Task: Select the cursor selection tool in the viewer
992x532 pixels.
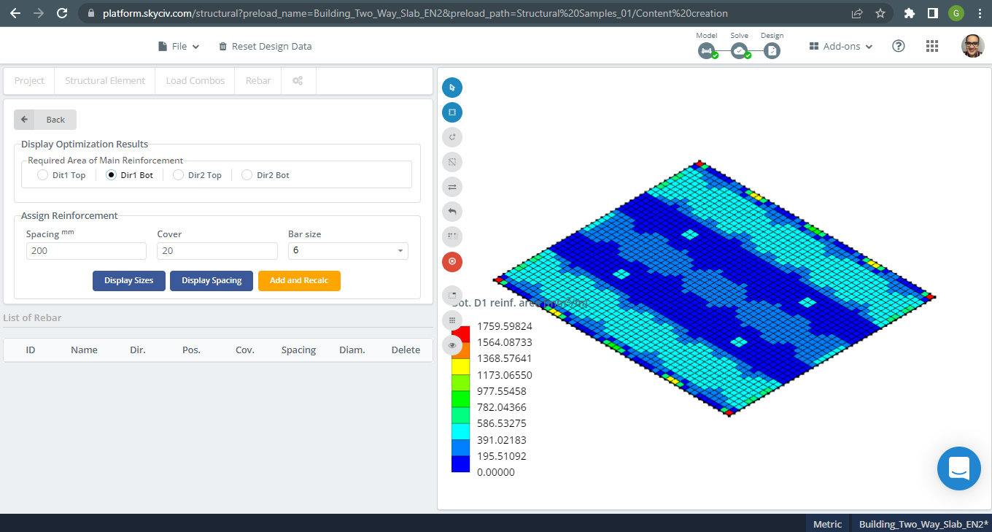Action: (452, 87)
